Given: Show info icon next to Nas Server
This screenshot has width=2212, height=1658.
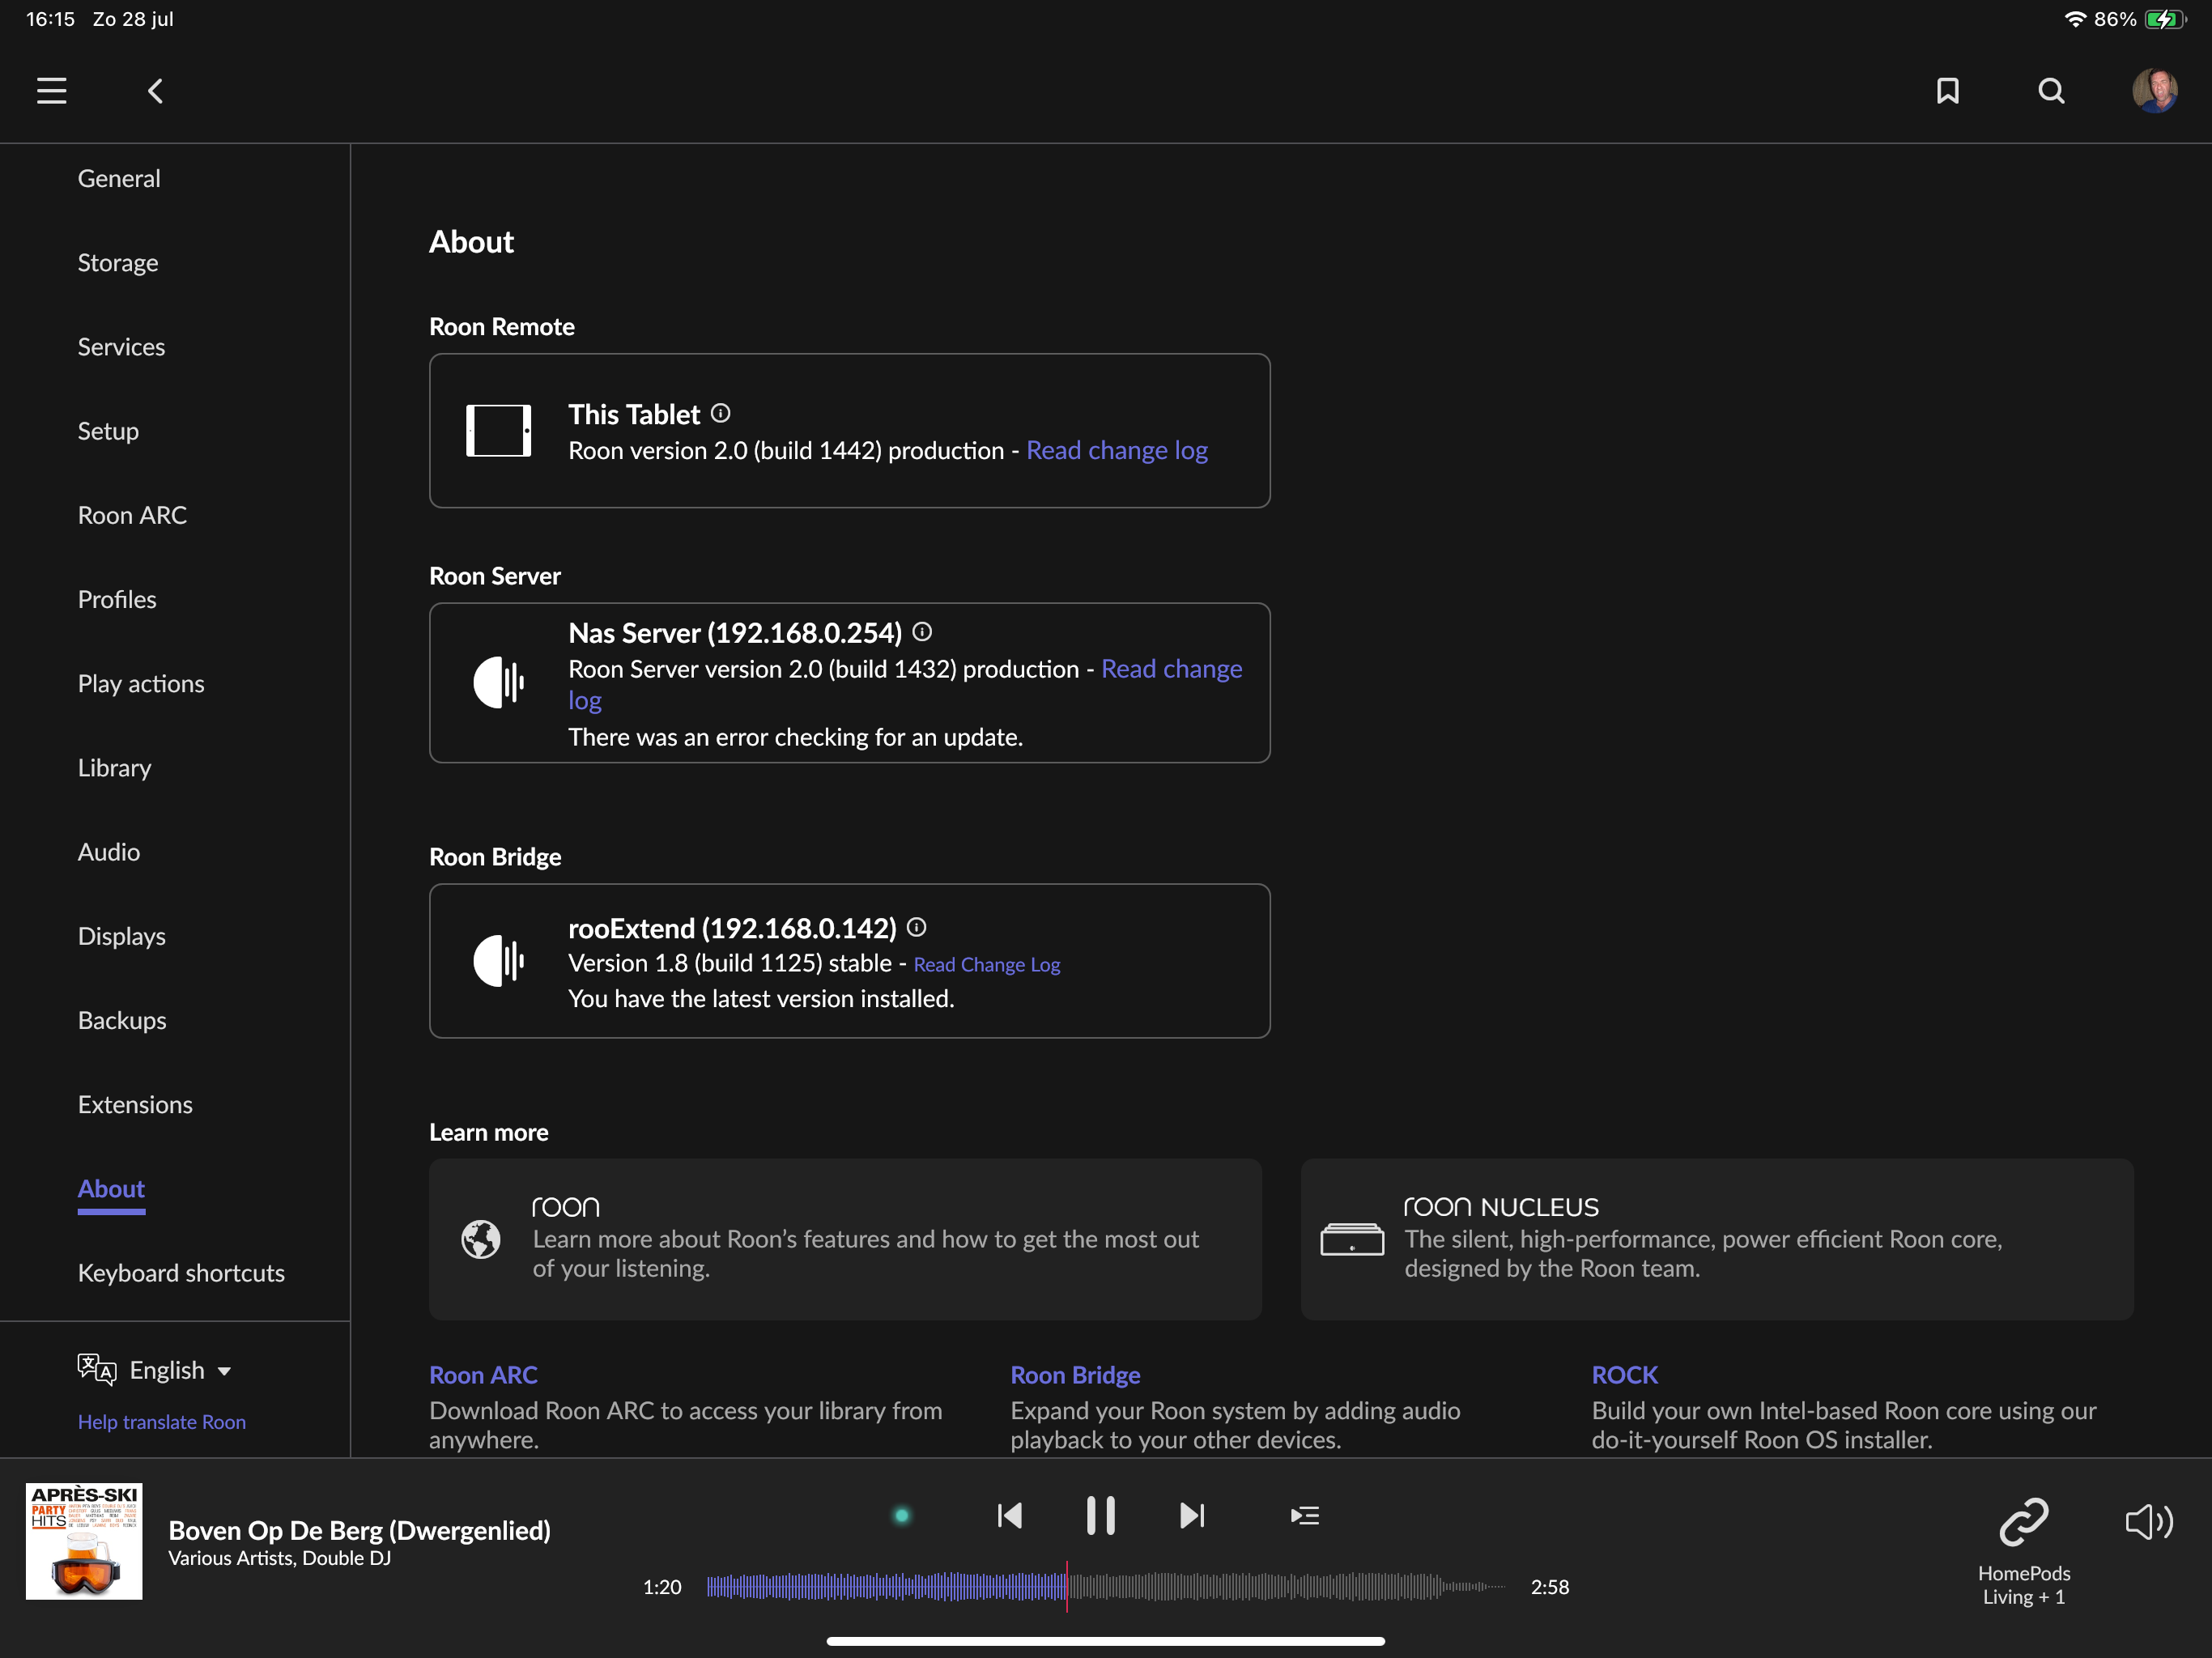Looking at the screenshot, I should pos(922,632).
